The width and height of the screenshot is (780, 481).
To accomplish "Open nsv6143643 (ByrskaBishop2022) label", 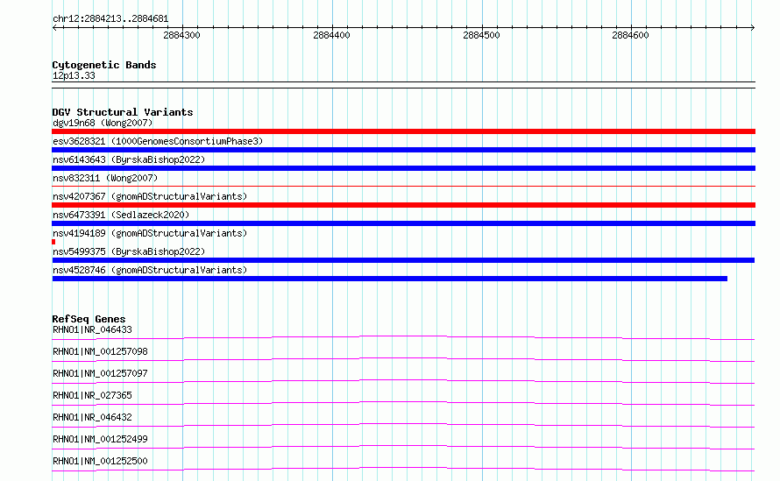I will pos(129,159).
